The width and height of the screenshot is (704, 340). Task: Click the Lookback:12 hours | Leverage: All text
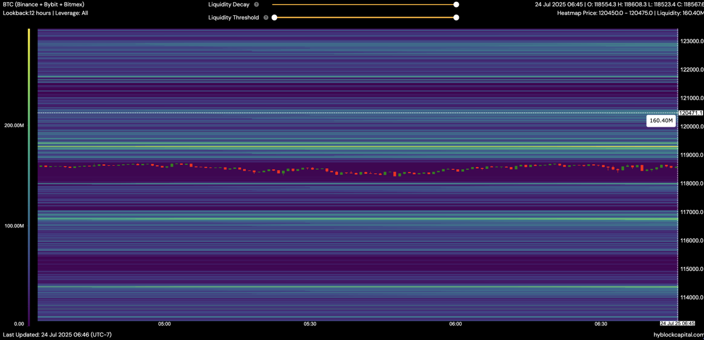[x=46, y=13]
